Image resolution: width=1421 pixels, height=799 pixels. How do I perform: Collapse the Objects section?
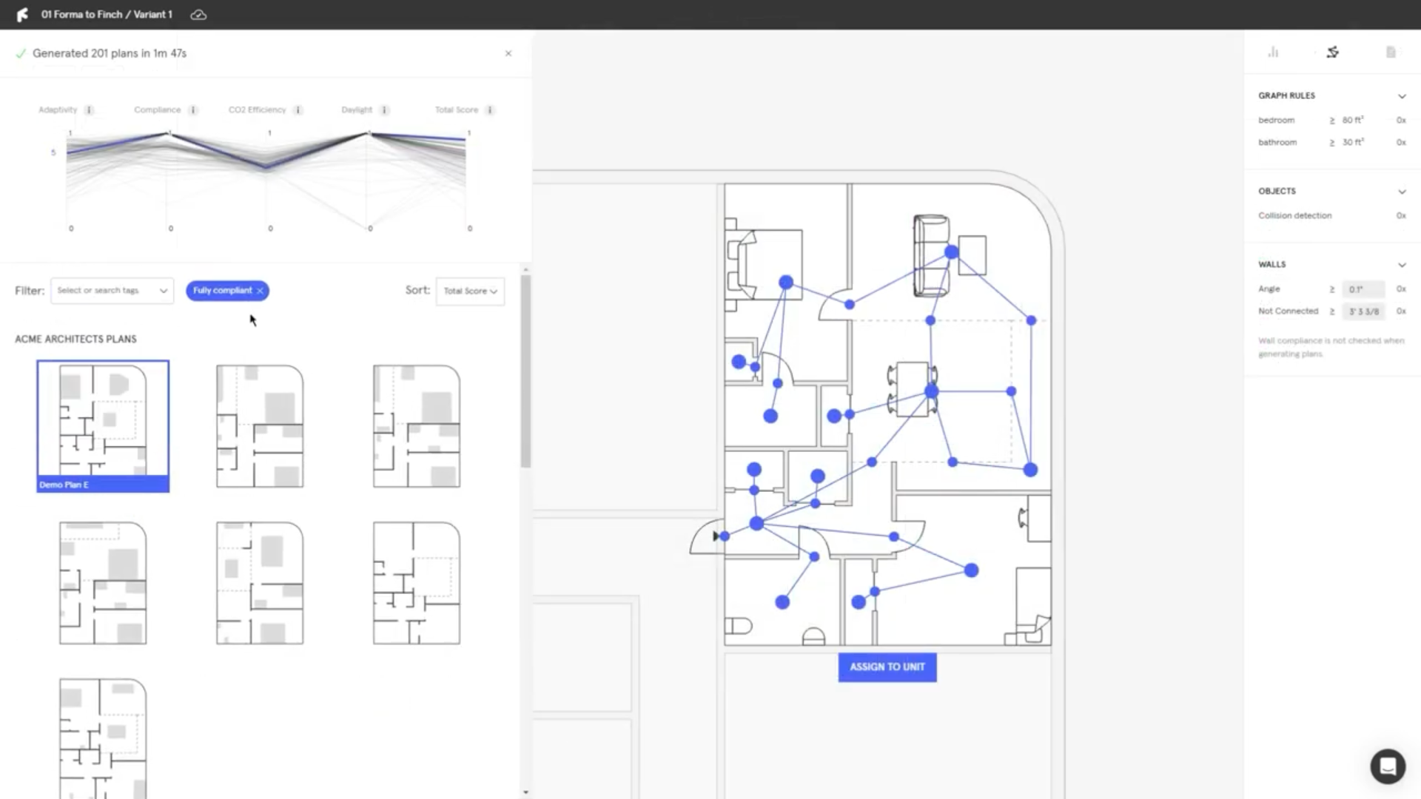(1401, 192)
